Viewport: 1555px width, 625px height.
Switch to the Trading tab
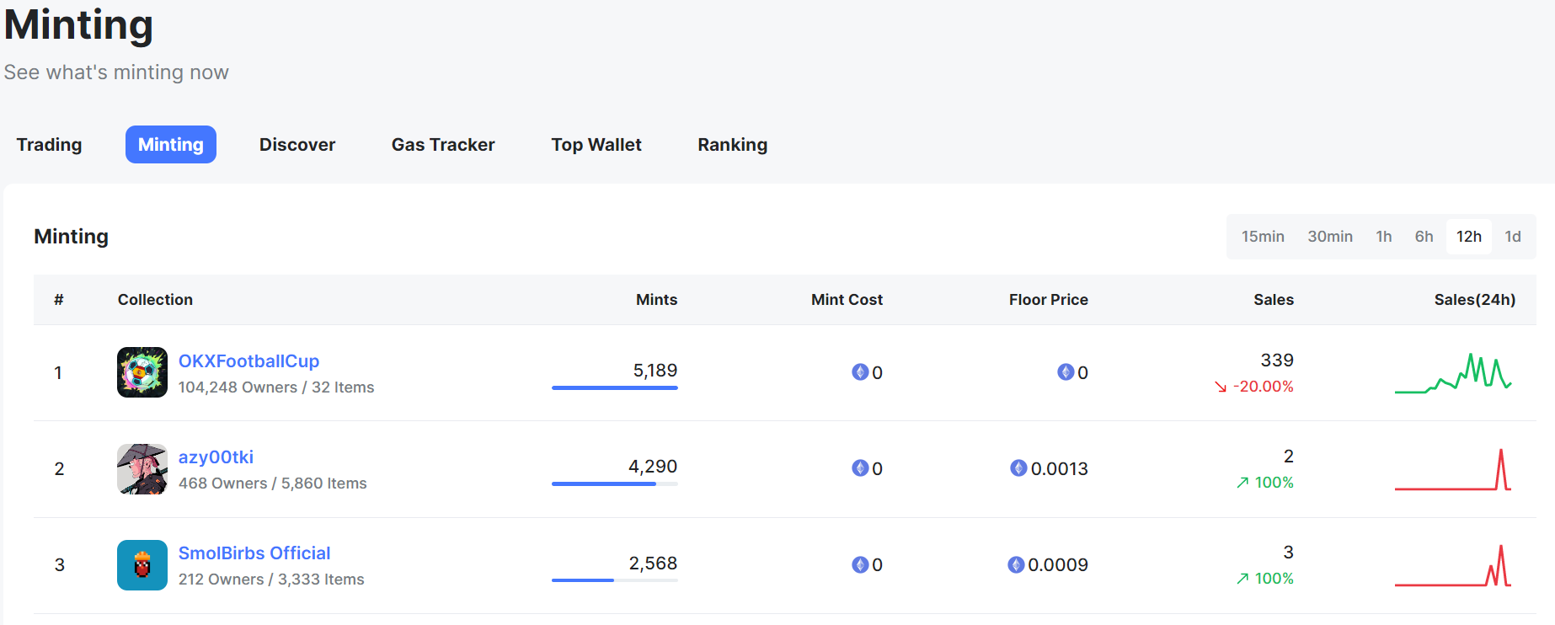pyautogui.click(x=49, y=145)
